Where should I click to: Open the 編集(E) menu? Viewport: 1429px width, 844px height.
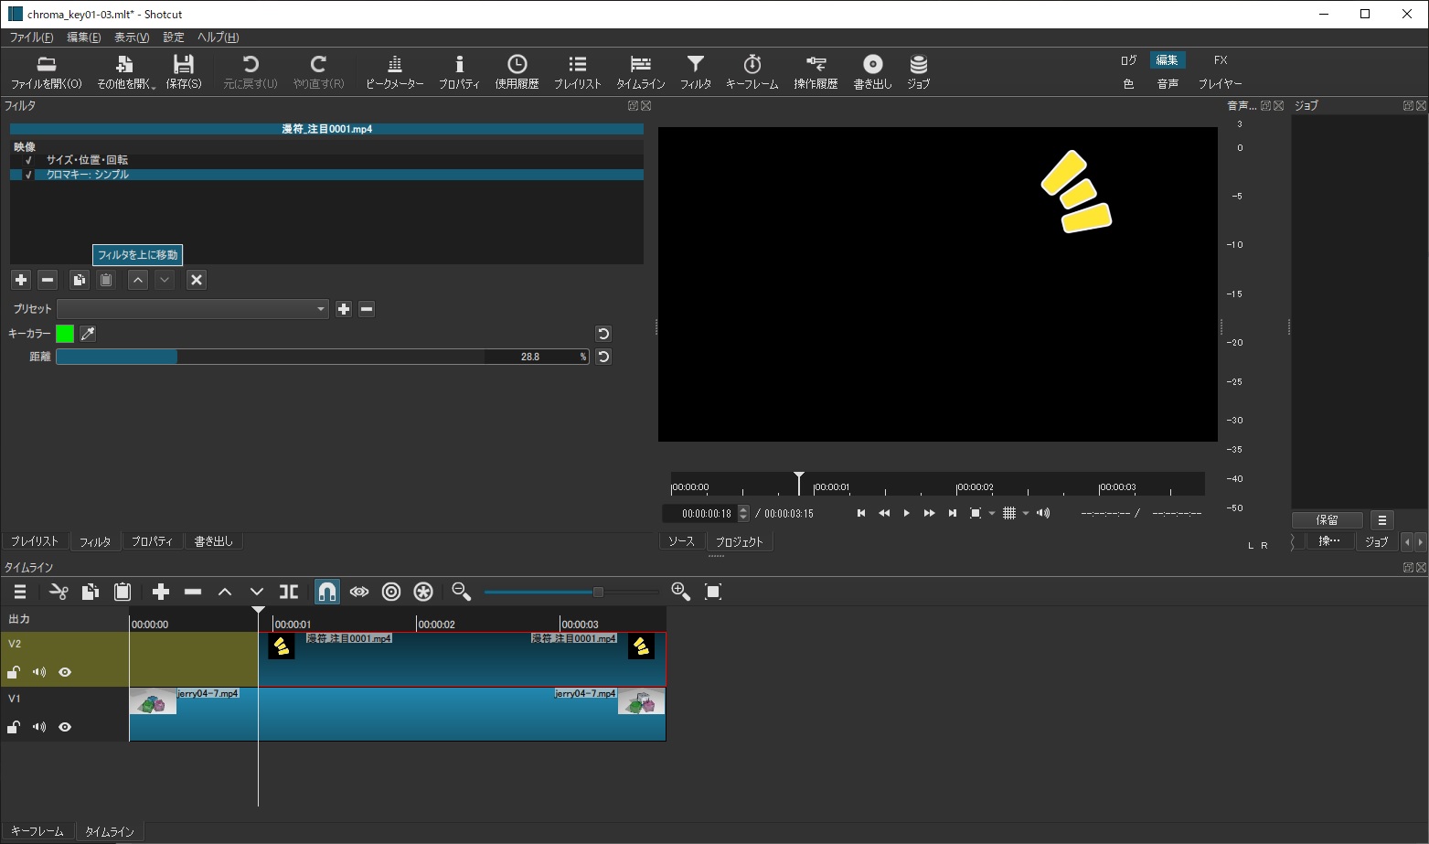pyautogui.click(x=84, y=37)
